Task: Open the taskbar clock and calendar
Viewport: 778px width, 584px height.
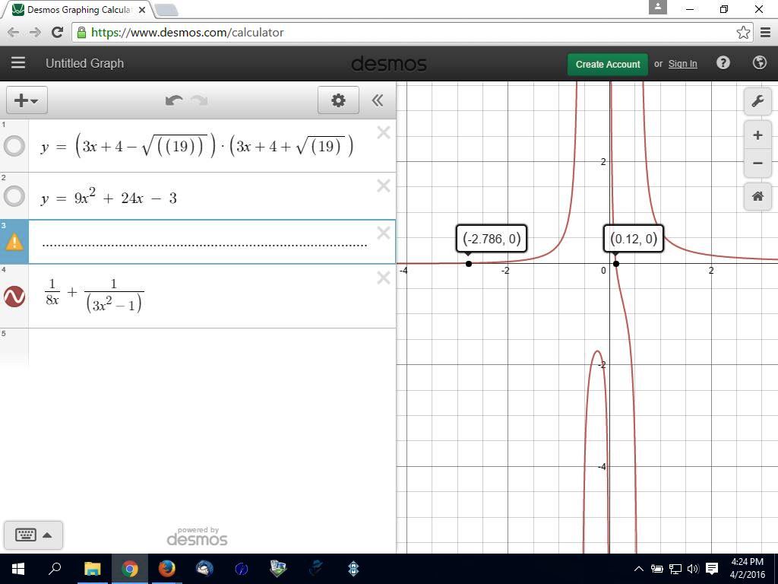Action: [x=748, y=569]
